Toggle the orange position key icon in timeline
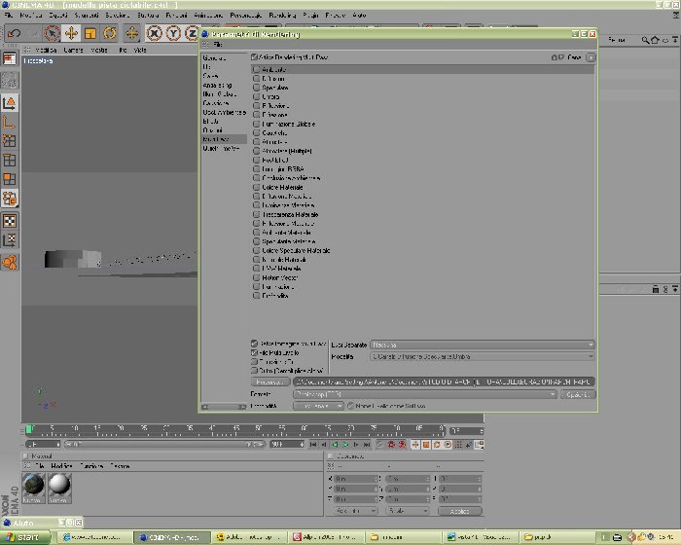 point(415,444)
